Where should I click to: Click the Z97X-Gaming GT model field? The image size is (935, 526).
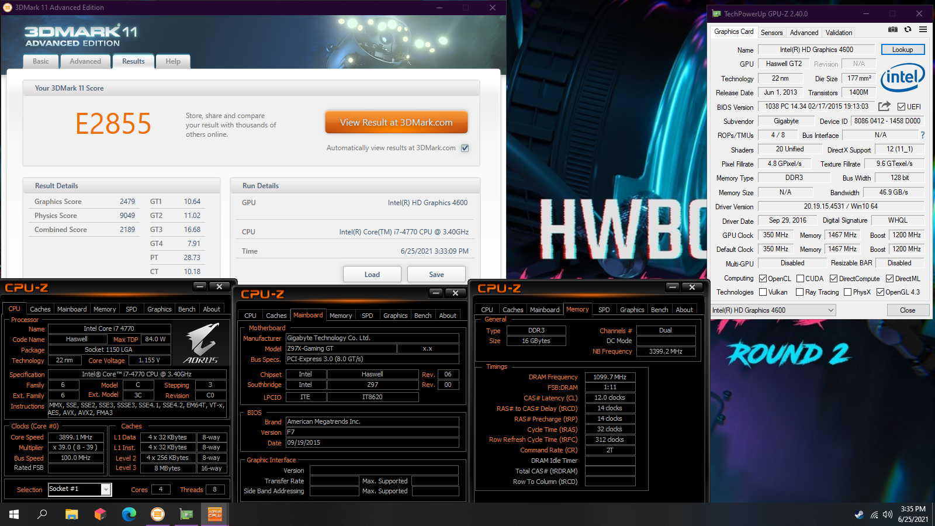pyautogui.click(x=341, y=348)
